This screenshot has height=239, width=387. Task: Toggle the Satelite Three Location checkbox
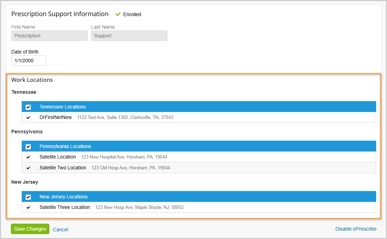(x=28, y=208)
